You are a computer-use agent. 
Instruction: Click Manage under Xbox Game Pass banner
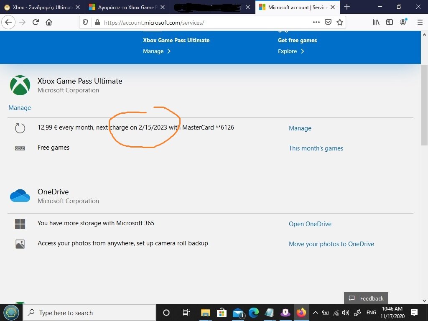pos(157,51)
